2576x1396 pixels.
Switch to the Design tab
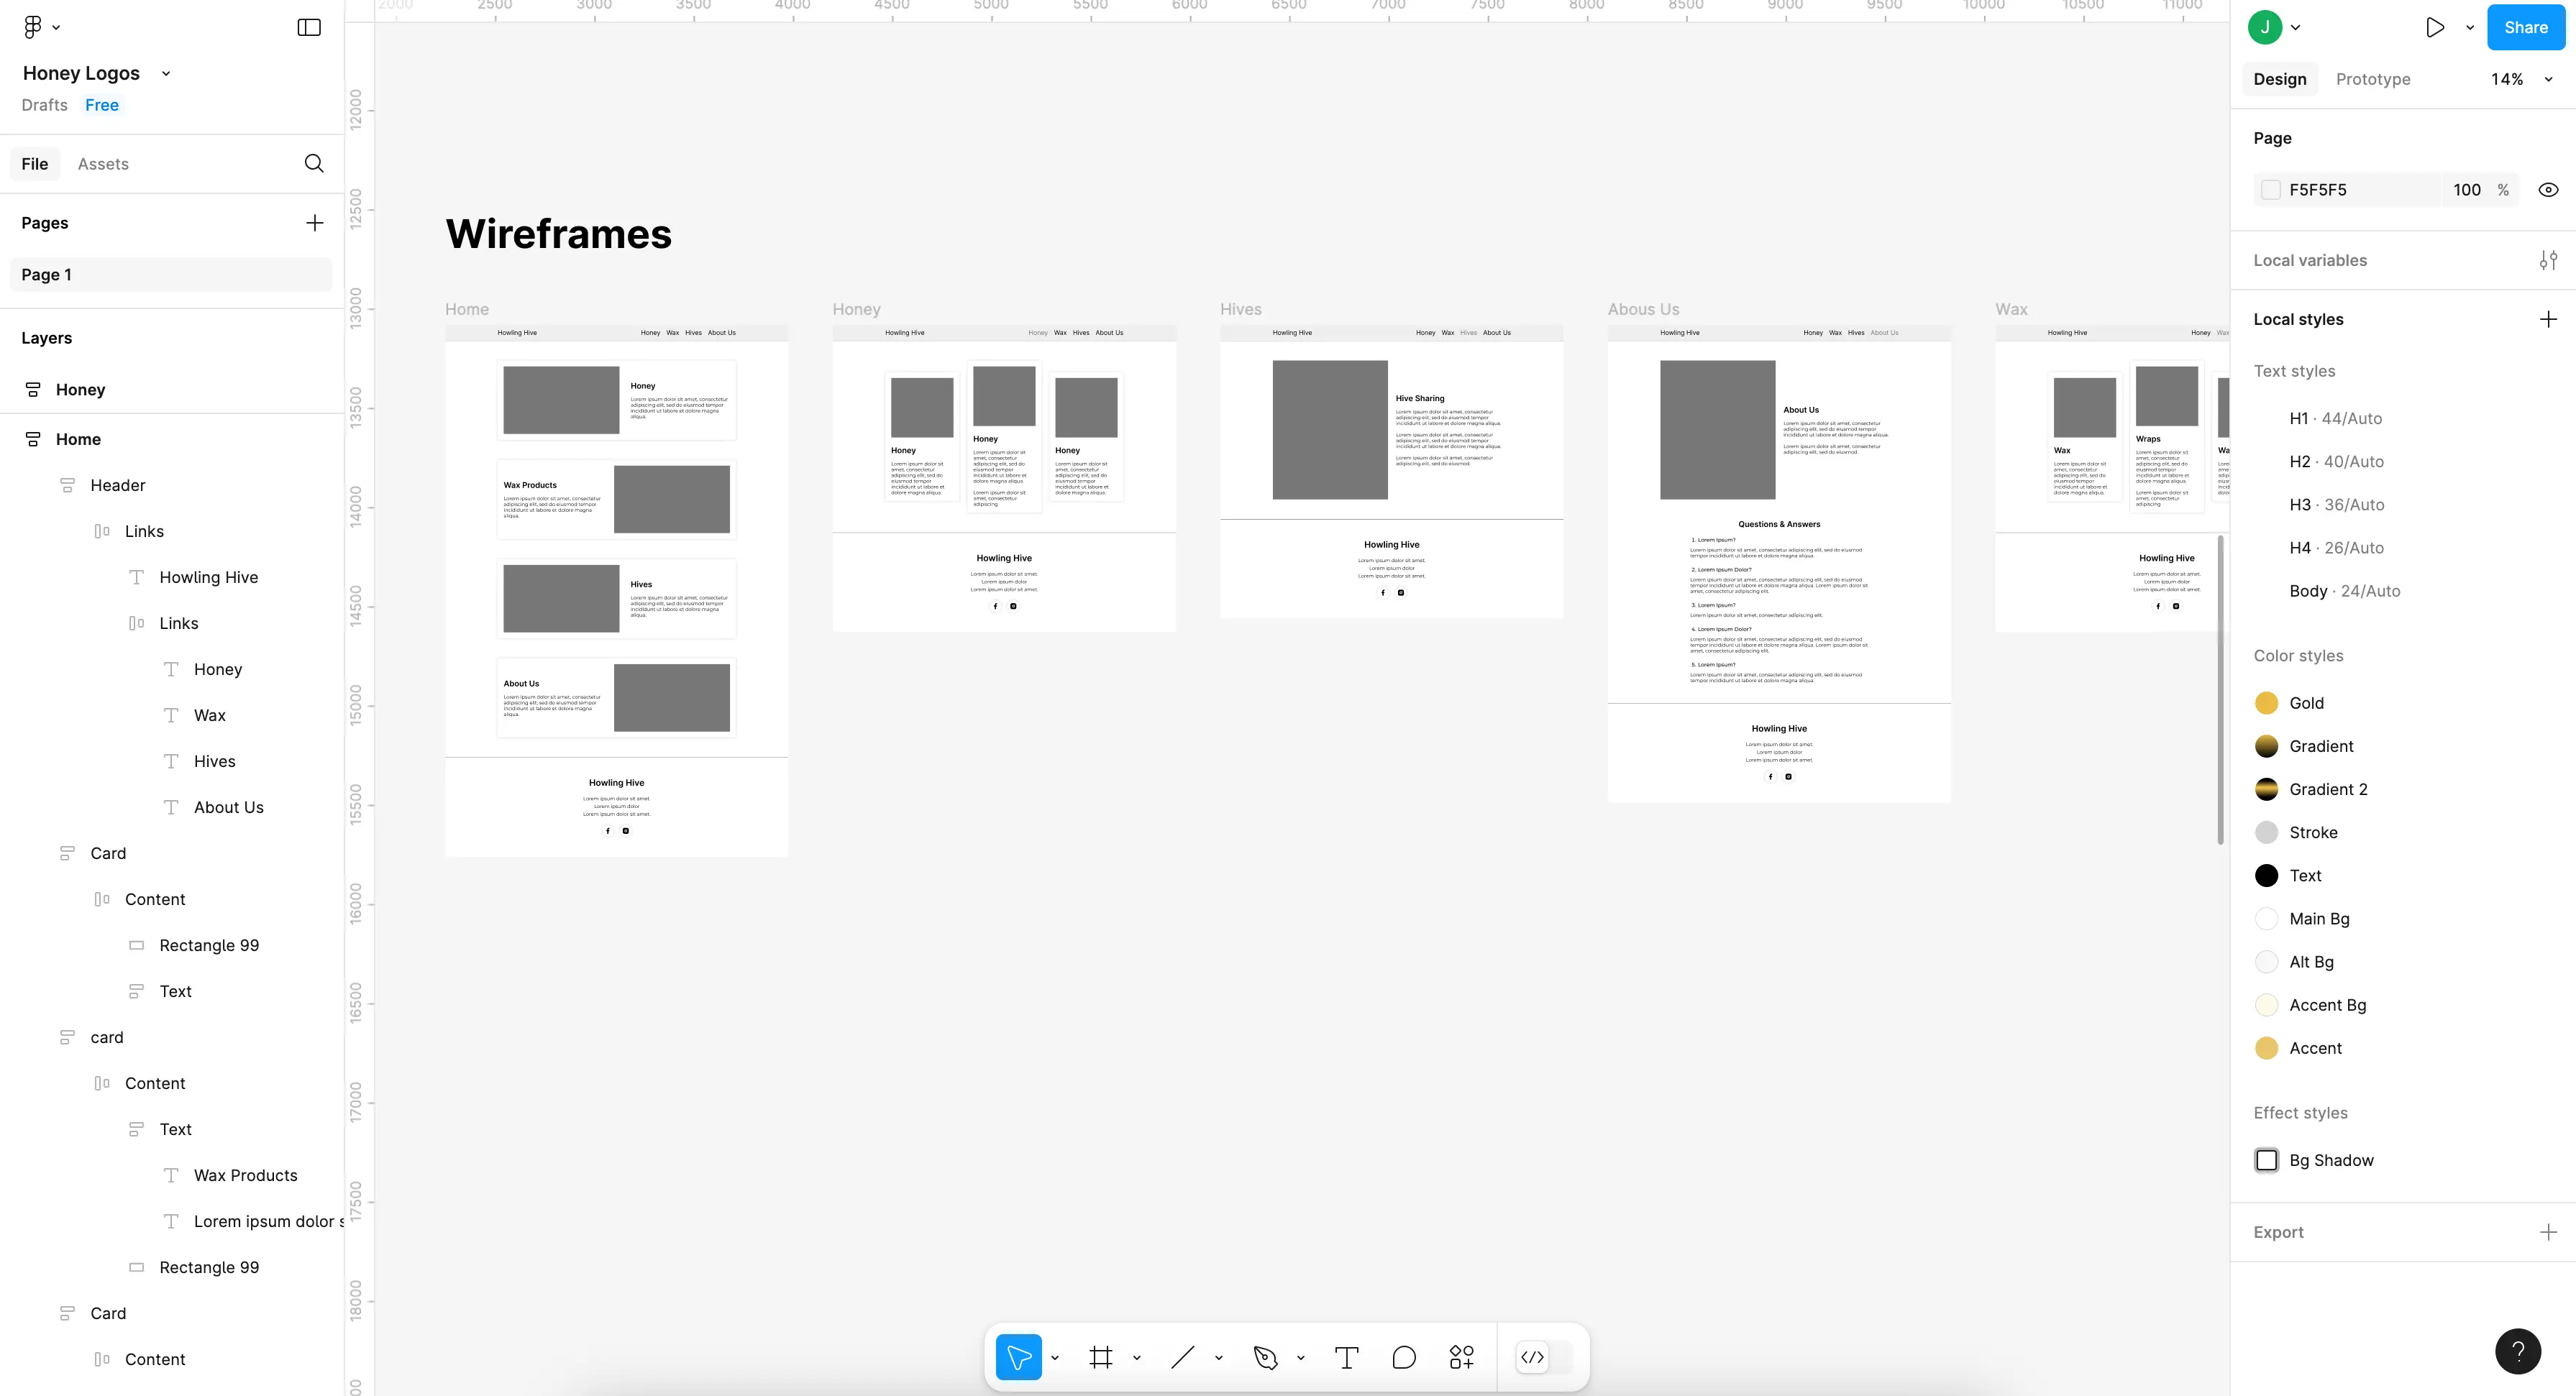pyautogui.click(x=2280, y=79)
